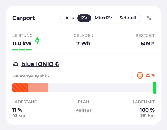
Task: Open the charging plan labeled keiner
Action: click(83, 110)
